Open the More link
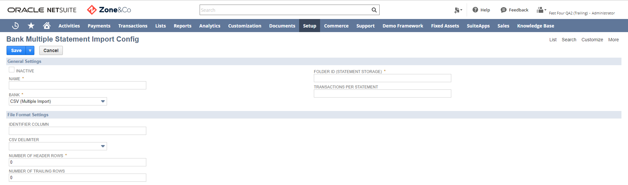 [614, 40]
